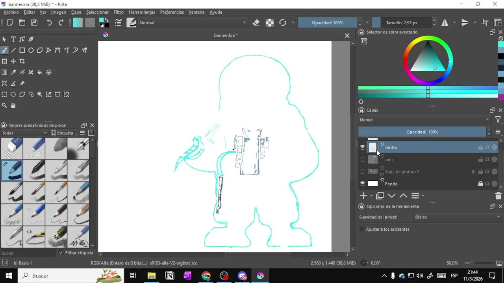Toggle horizontal mirror tool
Viewport: 504px width, 283px height.
tap(445, 22)
